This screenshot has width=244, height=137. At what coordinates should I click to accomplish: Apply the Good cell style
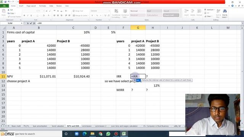[171, 11]
